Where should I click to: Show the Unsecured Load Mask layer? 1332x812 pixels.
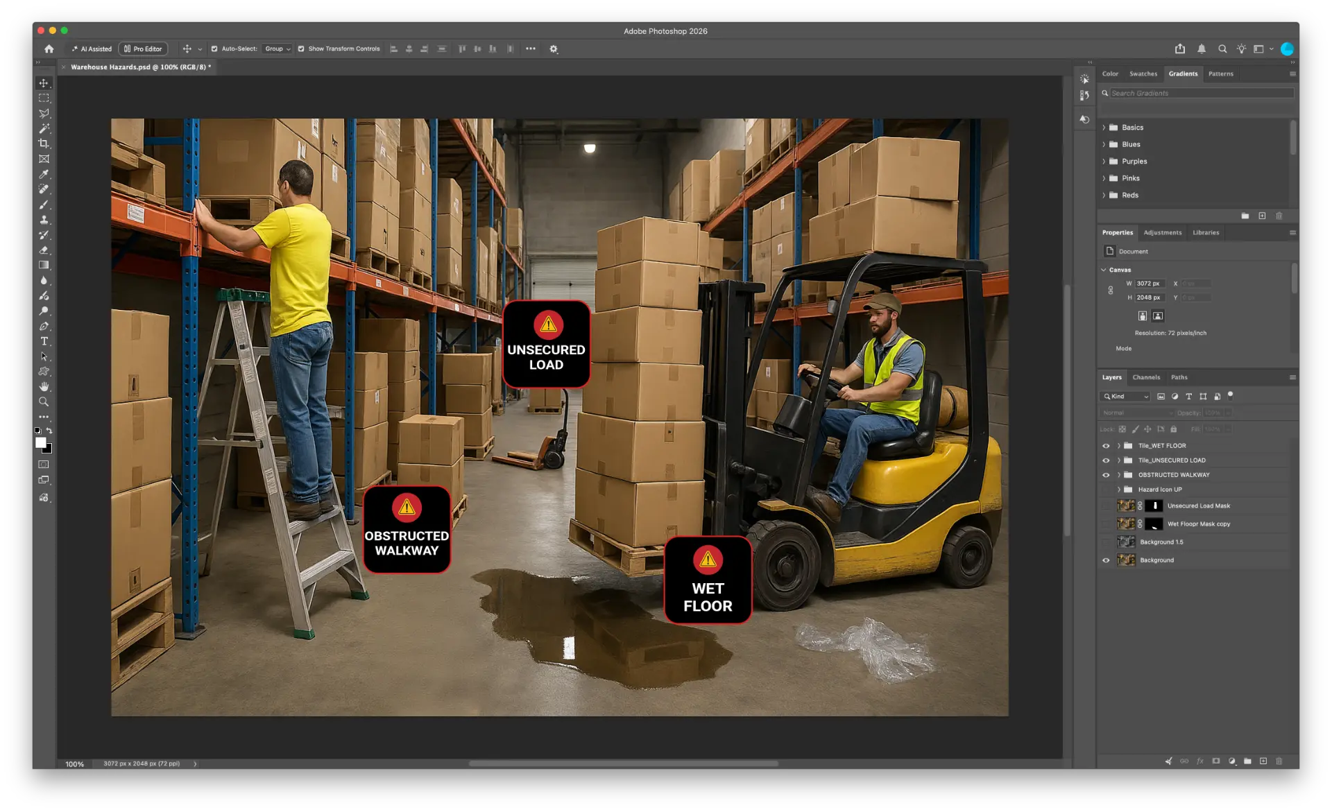(1106, 506)
